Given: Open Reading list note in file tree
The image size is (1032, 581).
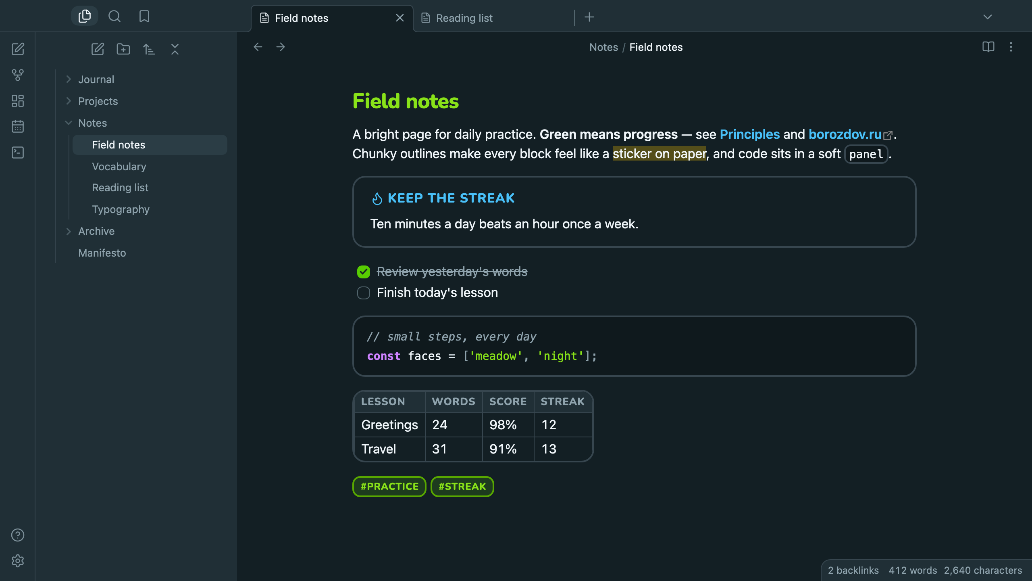Looking at the screenshot, I should tap(150, 188).
